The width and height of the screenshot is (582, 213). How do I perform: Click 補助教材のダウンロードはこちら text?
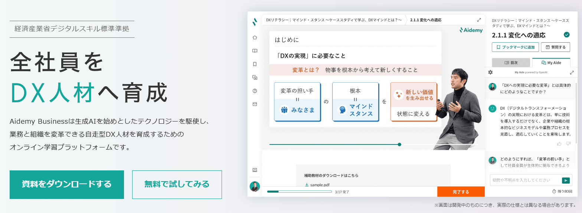[331, 175]
